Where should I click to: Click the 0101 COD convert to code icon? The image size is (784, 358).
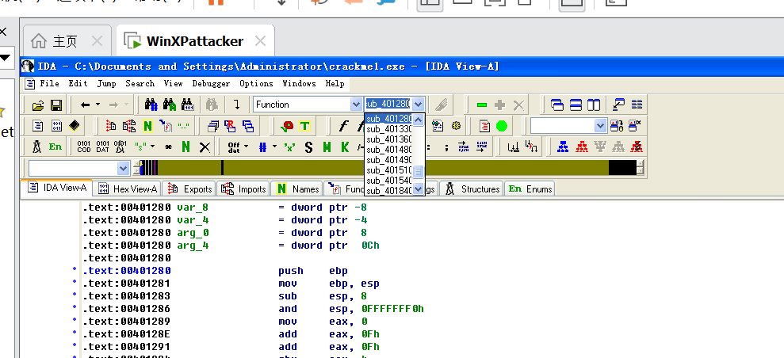click(x=84, y=147)
